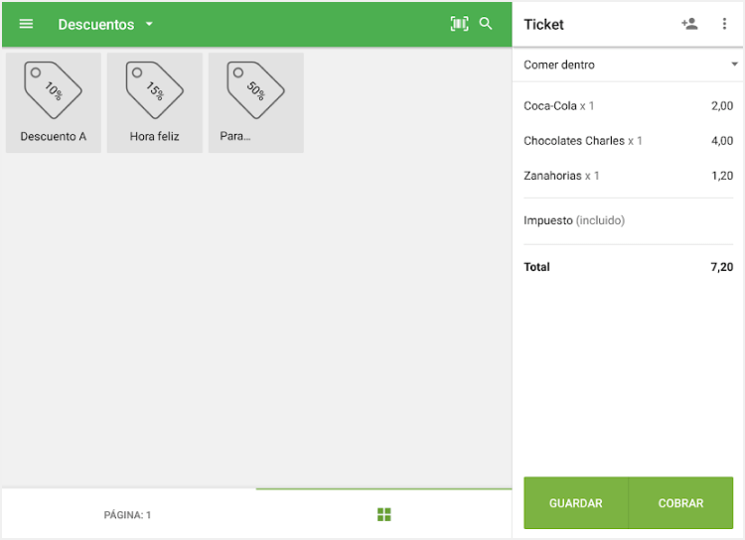Viewport: 745px width, 540px height.
Task: Click the Impuesto (incluido) row
Action: tap(628, 220)
